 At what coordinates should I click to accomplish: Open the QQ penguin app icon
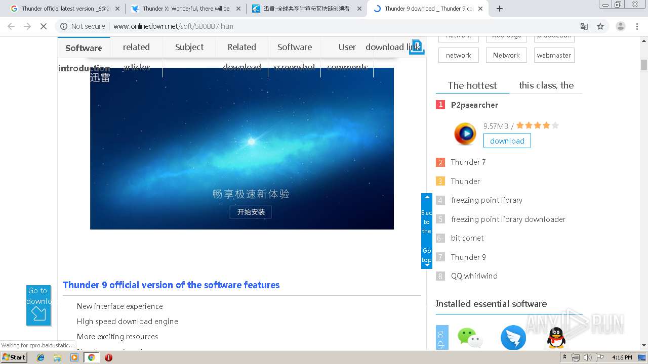[556, 337]
